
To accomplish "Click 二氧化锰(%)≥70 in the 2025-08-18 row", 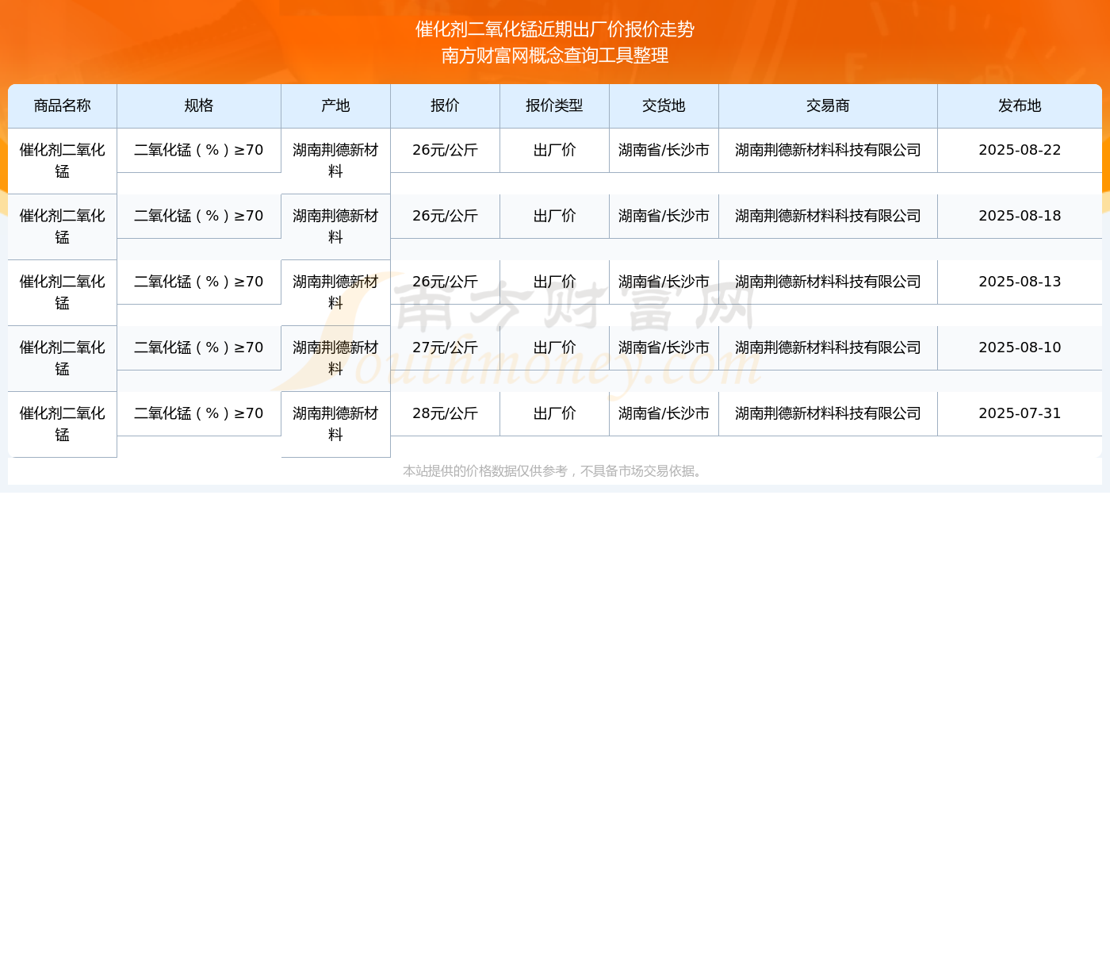I will point(199,216).
